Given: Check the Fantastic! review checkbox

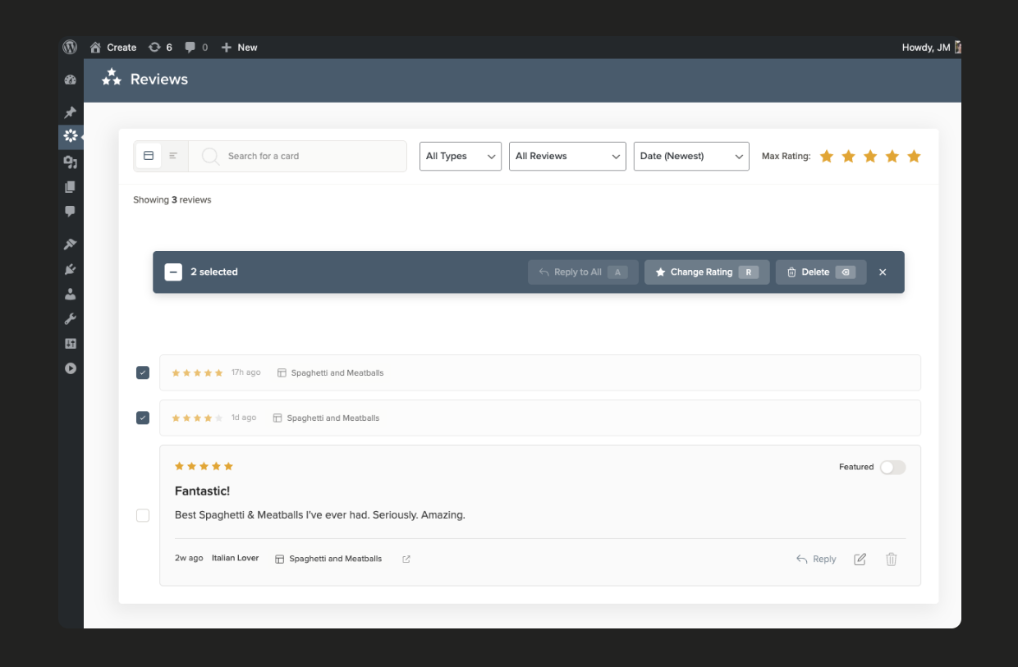Looking at the screenshot, I should (143, 514).
